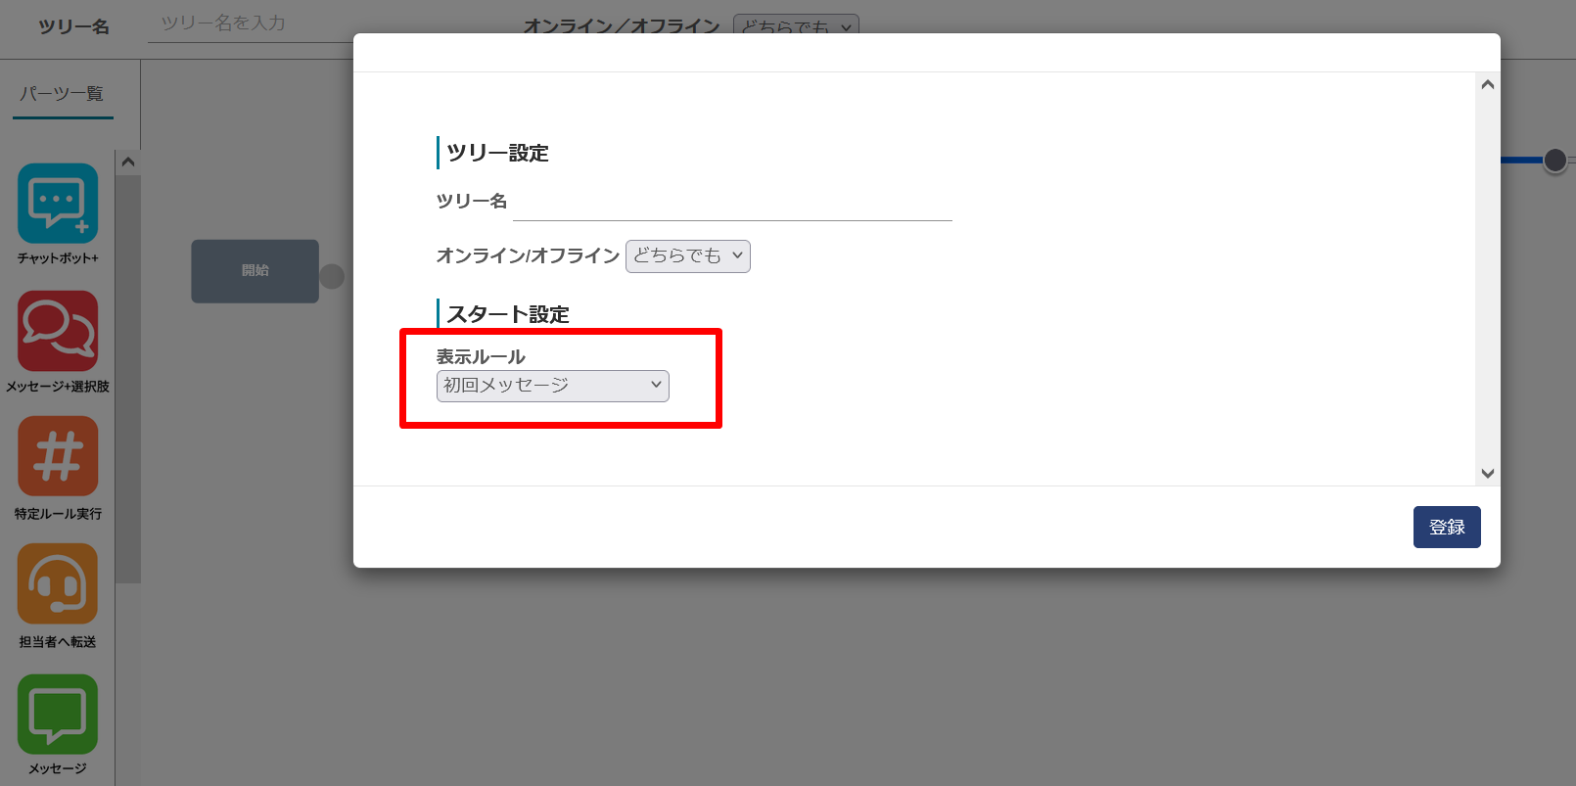
Task: Open the dialog's オンライン/オフライン dropdown
Action: point(687,256)
